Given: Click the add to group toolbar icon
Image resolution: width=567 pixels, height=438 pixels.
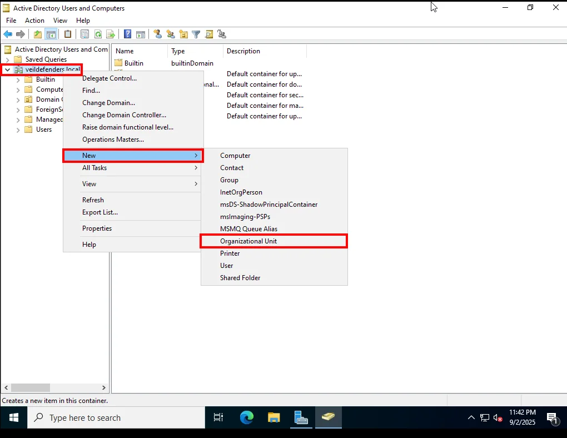Looking at the screenshot, I should 222,34.
